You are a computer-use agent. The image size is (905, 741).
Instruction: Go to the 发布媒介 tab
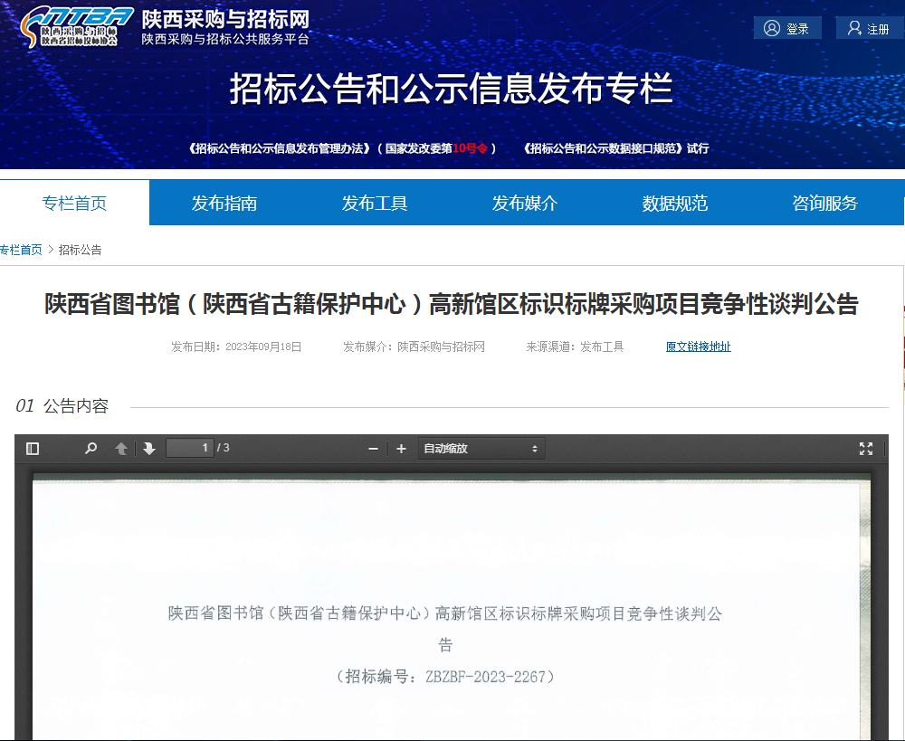525,203
